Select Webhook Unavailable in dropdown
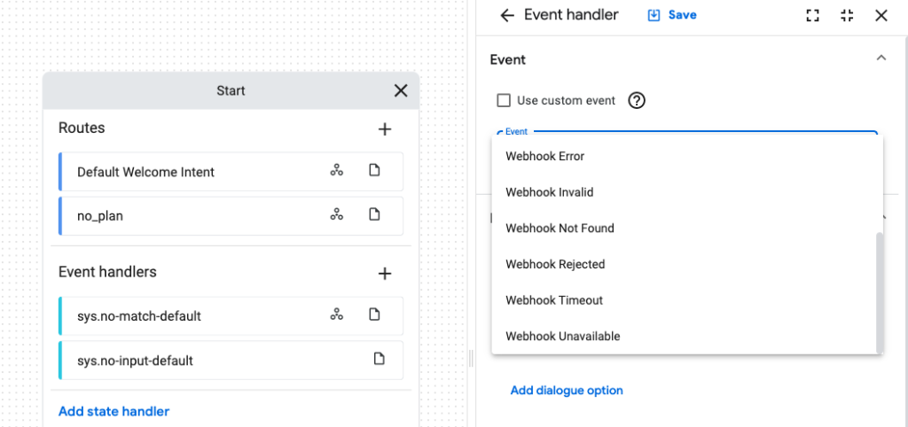 pos(563,337)
